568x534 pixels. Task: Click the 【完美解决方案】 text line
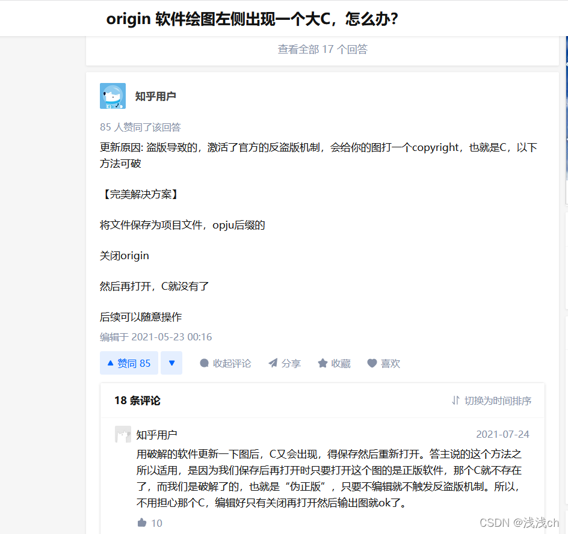pyautogui.click(x=141, y=194)
